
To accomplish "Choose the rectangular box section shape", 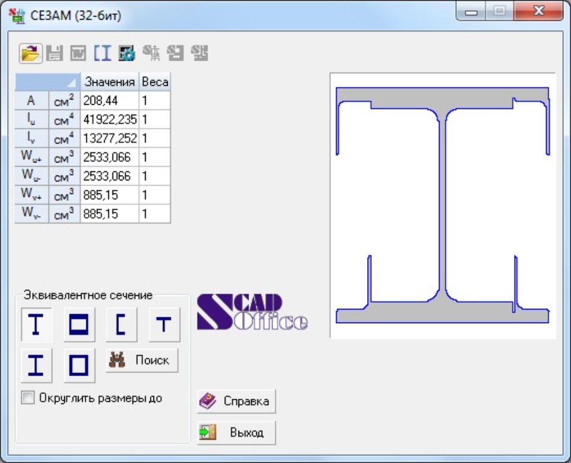I will tap(79, 325).
